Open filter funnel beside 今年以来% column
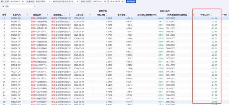The image size is (229, 105). coord(194,15)
